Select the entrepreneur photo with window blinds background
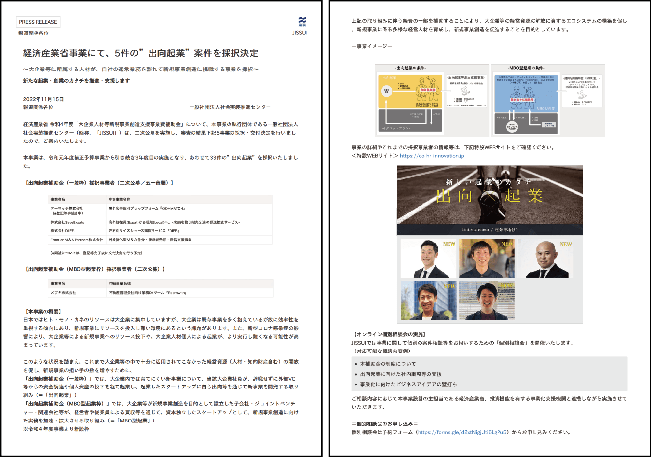The image size is (651, 457). [x=487, y=301]
